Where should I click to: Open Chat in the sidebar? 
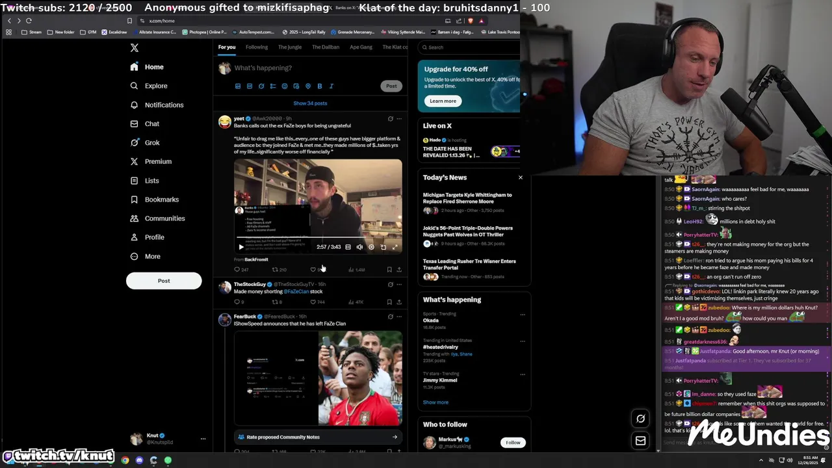click(144, 123)
